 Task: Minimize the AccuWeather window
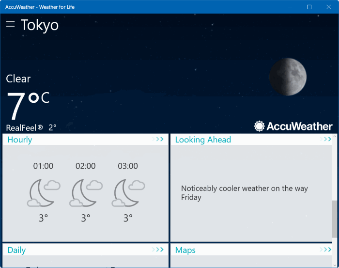tap(290, 7)
